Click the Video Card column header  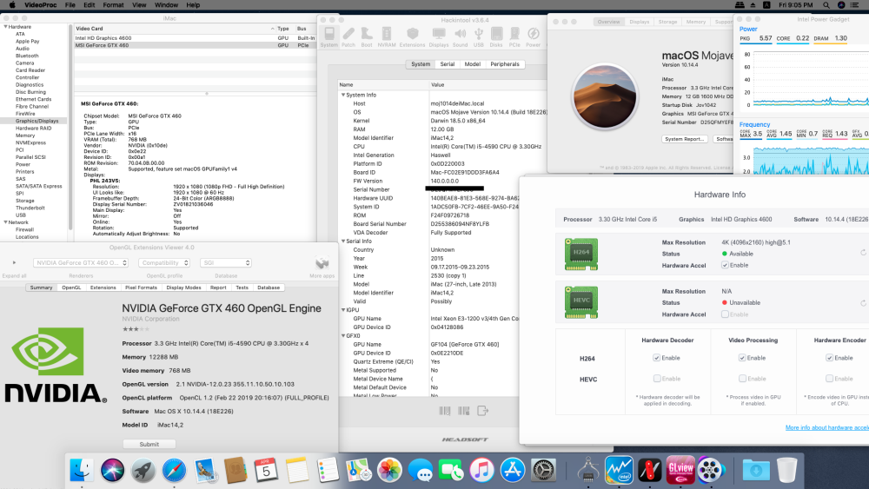175,29
